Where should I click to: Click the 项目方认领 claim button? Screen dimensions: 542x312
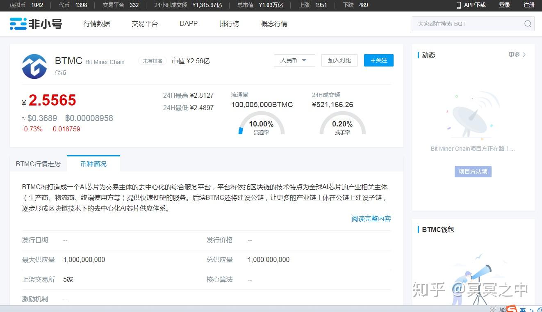pyautogui.click(x=472, y=172)
